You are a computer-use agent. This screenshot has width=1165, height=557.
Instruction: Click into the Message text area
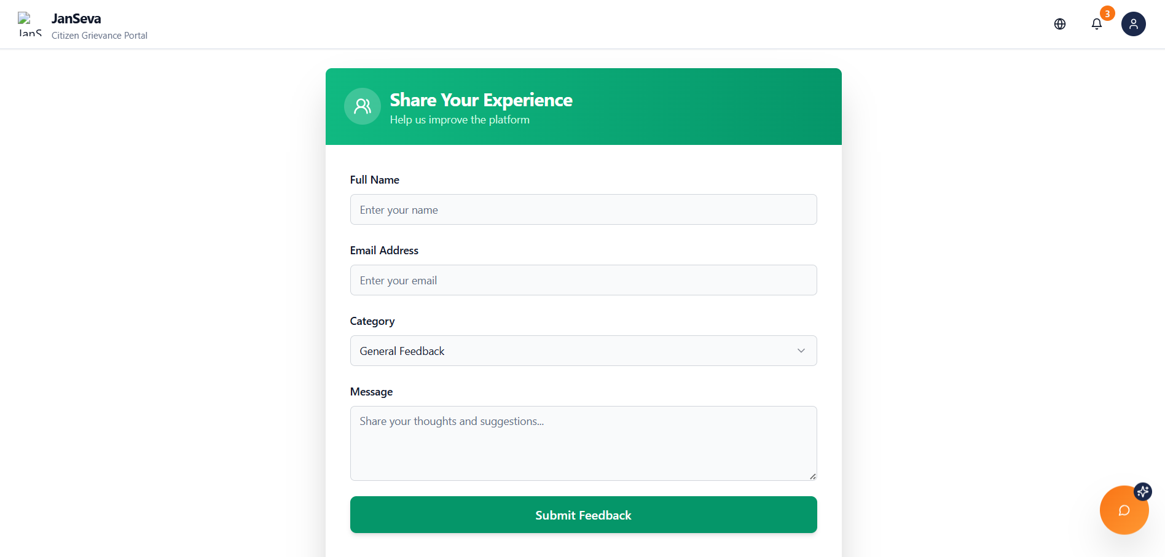[x=583, y=443]
